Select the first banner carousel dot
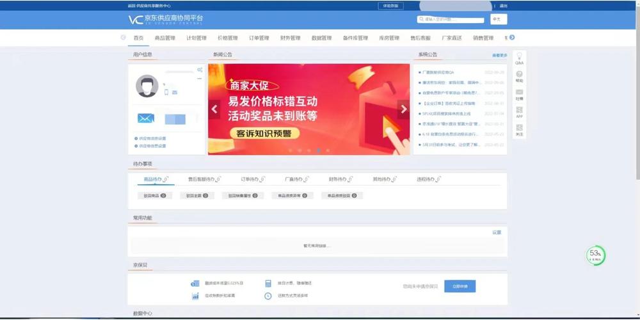 pyautogui.click(x=290, y=150)
